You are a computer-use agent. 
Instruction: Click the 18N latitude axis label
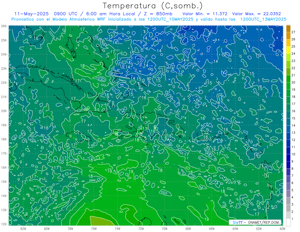[x=3, y=139]
